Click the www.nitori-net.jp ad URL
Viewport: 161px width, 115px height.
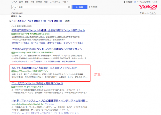tap(29, 87)
